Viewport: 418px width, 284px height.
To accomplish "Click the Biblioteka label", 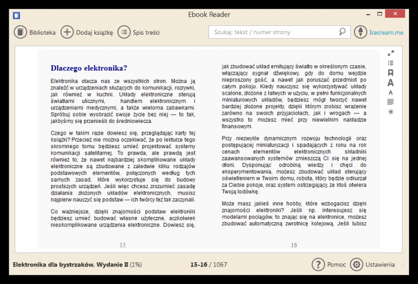I will [x=42, y=32].
